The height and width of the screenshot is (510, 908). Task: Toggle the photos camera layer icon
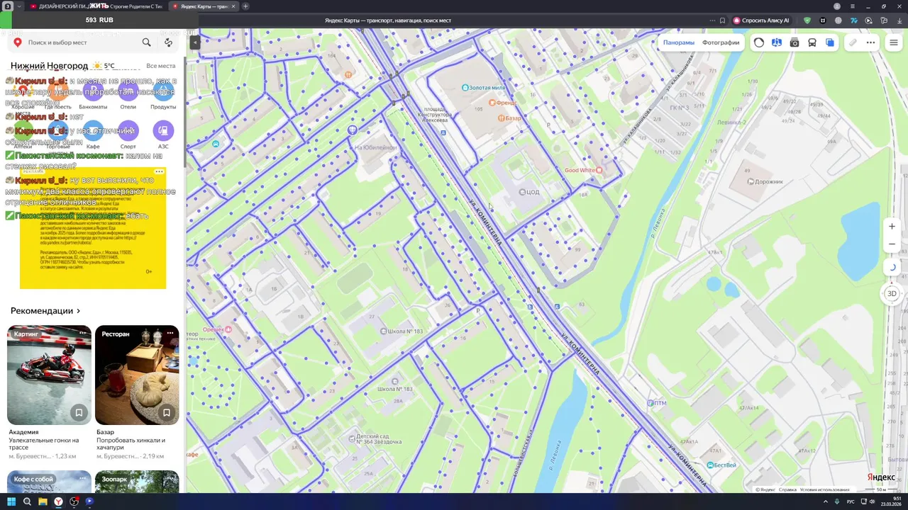[794, 42]
